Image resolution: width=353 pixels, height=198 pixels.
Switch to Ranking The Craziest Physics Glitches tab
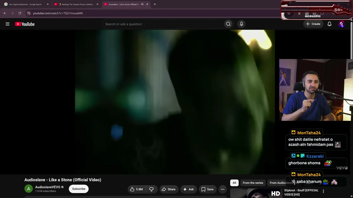click(76, 4)
